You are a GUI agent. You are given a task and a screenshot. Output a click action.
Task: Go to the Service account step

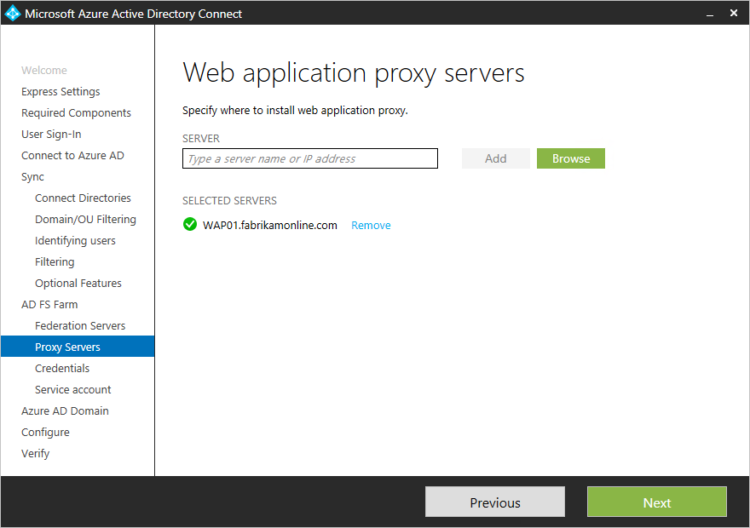pos(72,389)
